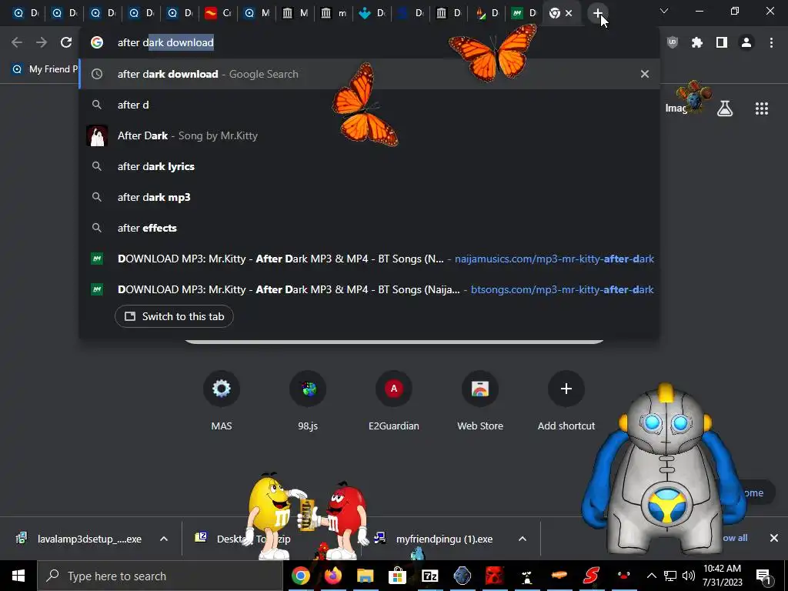Open the myfriendpingu (1).exe download

click(442, 539)
